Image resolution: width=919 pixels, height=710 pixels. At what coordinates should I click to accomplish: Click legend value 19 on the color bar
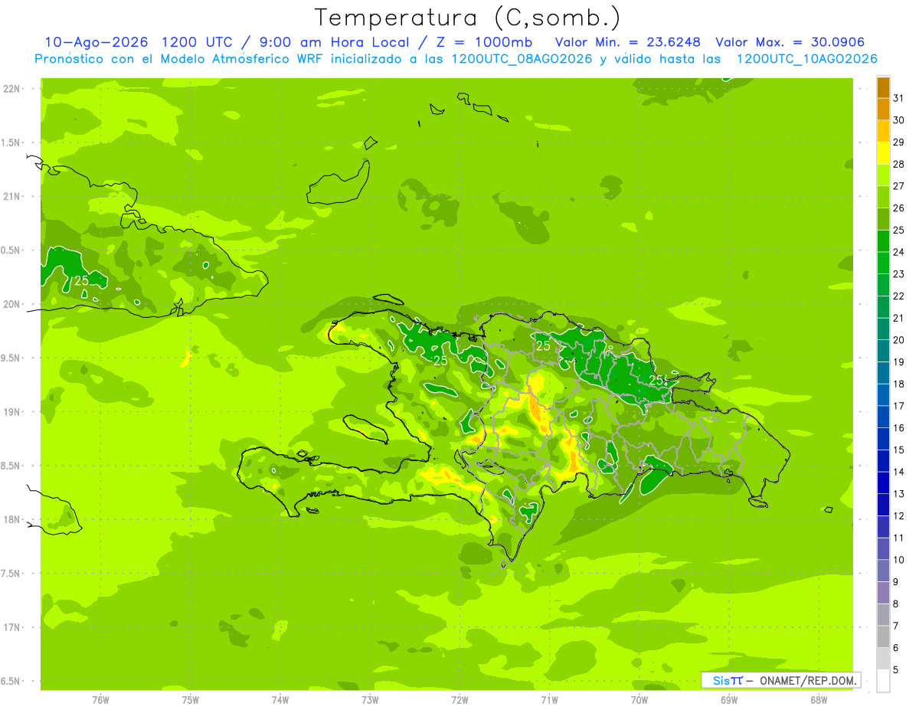tap(899, 362)
